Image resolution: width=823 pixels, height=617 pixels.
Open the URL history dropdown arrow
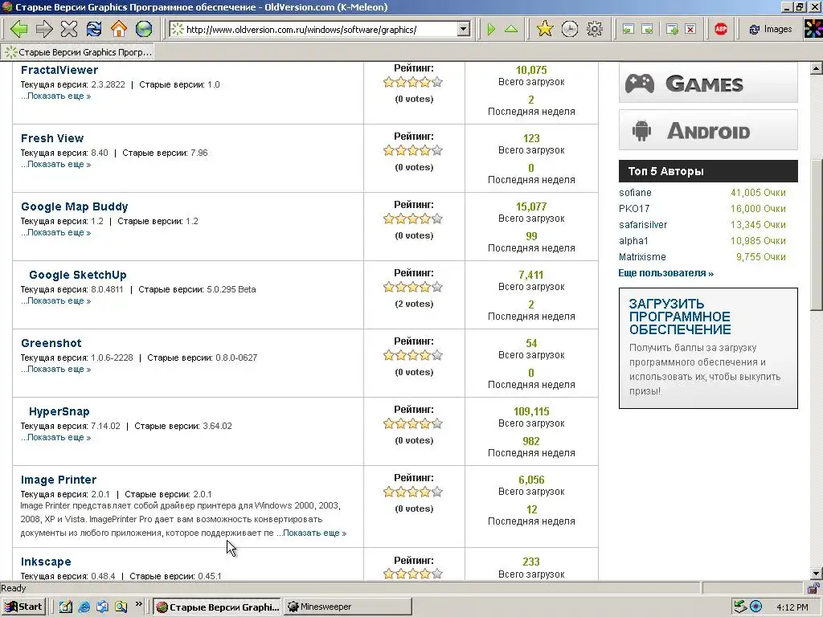pyautogui.click(x=464, y=29)
